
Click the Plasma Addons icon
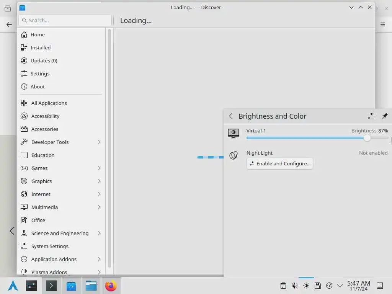tap(24, 271)
